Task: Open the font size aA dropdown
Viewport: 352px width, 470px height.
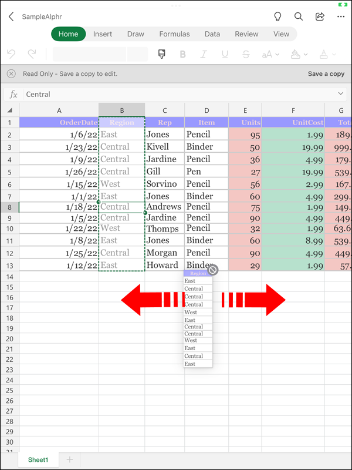Action: pos(270,54)
